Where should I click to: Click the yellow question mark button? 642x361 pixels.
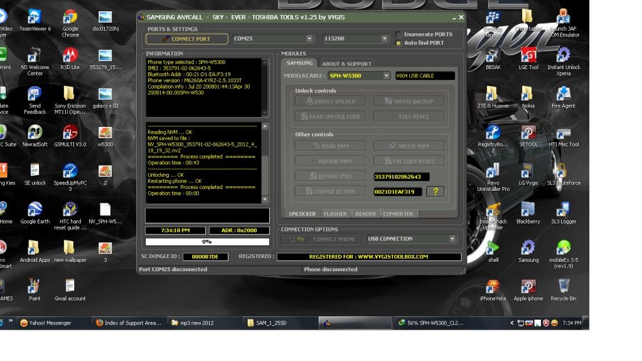[436, 191]
